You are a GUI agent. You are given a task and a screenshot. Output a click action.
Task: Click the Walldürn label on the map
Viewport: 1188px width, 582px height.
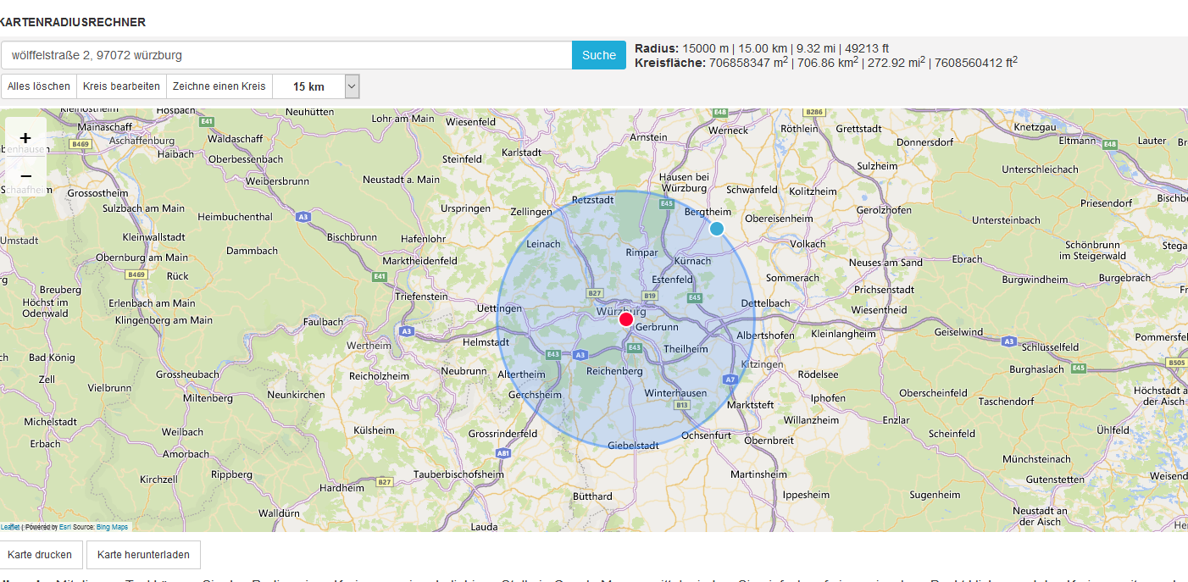[x=279, y=513]
